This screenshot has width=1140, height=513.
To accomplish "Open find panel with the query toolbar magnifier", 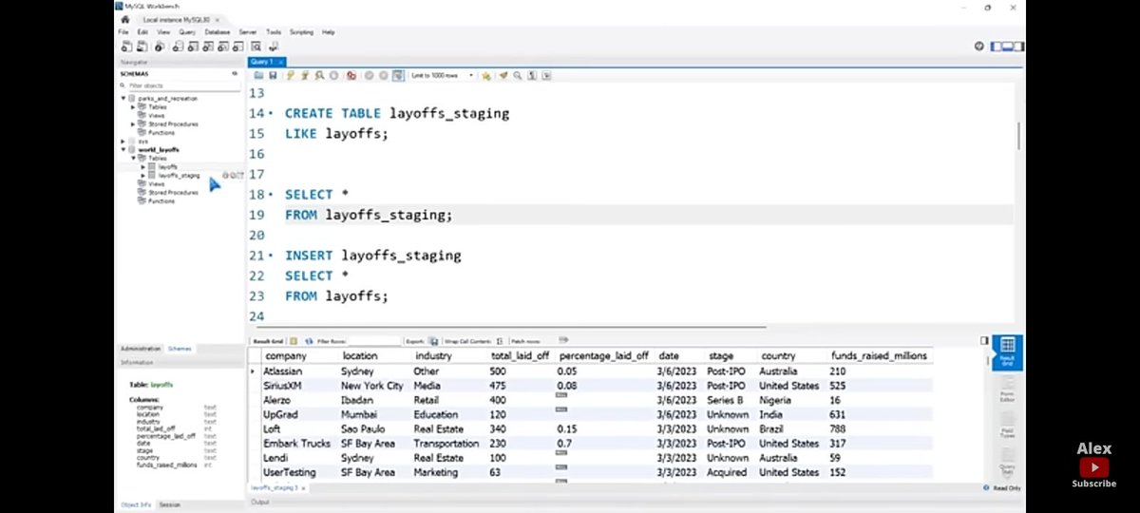I will 519,75.
